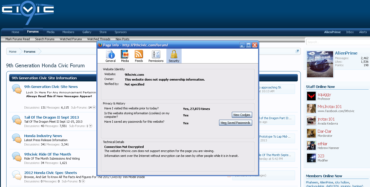370x187 pixels.
Task: Click the Home breadcrumb
Action: click(x=13, y=52)
